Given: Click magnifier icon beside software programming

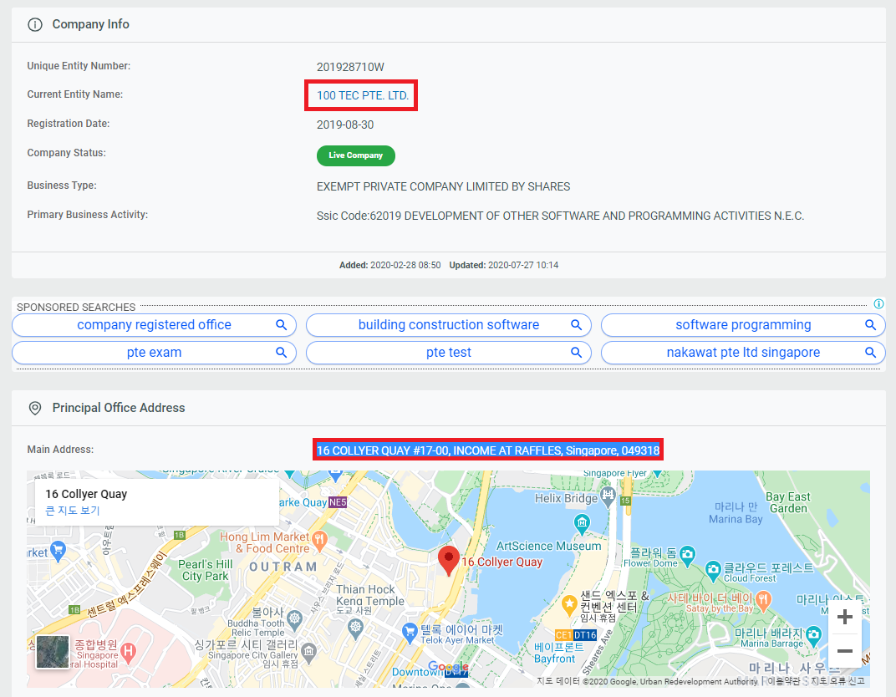Looking at the screenshot, I should point(870,324).
